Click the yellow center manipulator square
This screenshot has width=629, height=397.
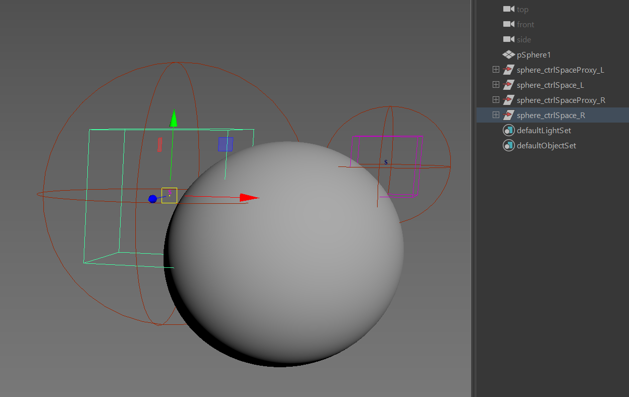pyautogui.click(x=169, y=195)
